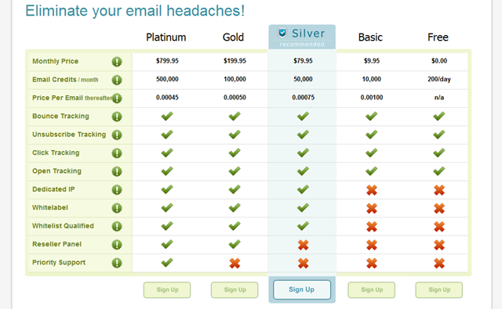Click Unsubscribe Tracking info icon

[117, 135]
